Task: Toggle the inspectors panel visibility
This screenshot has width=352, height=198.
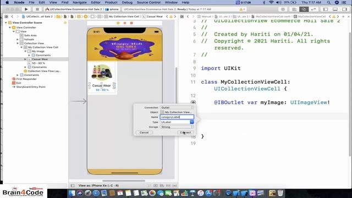Action: click(344, 9)
